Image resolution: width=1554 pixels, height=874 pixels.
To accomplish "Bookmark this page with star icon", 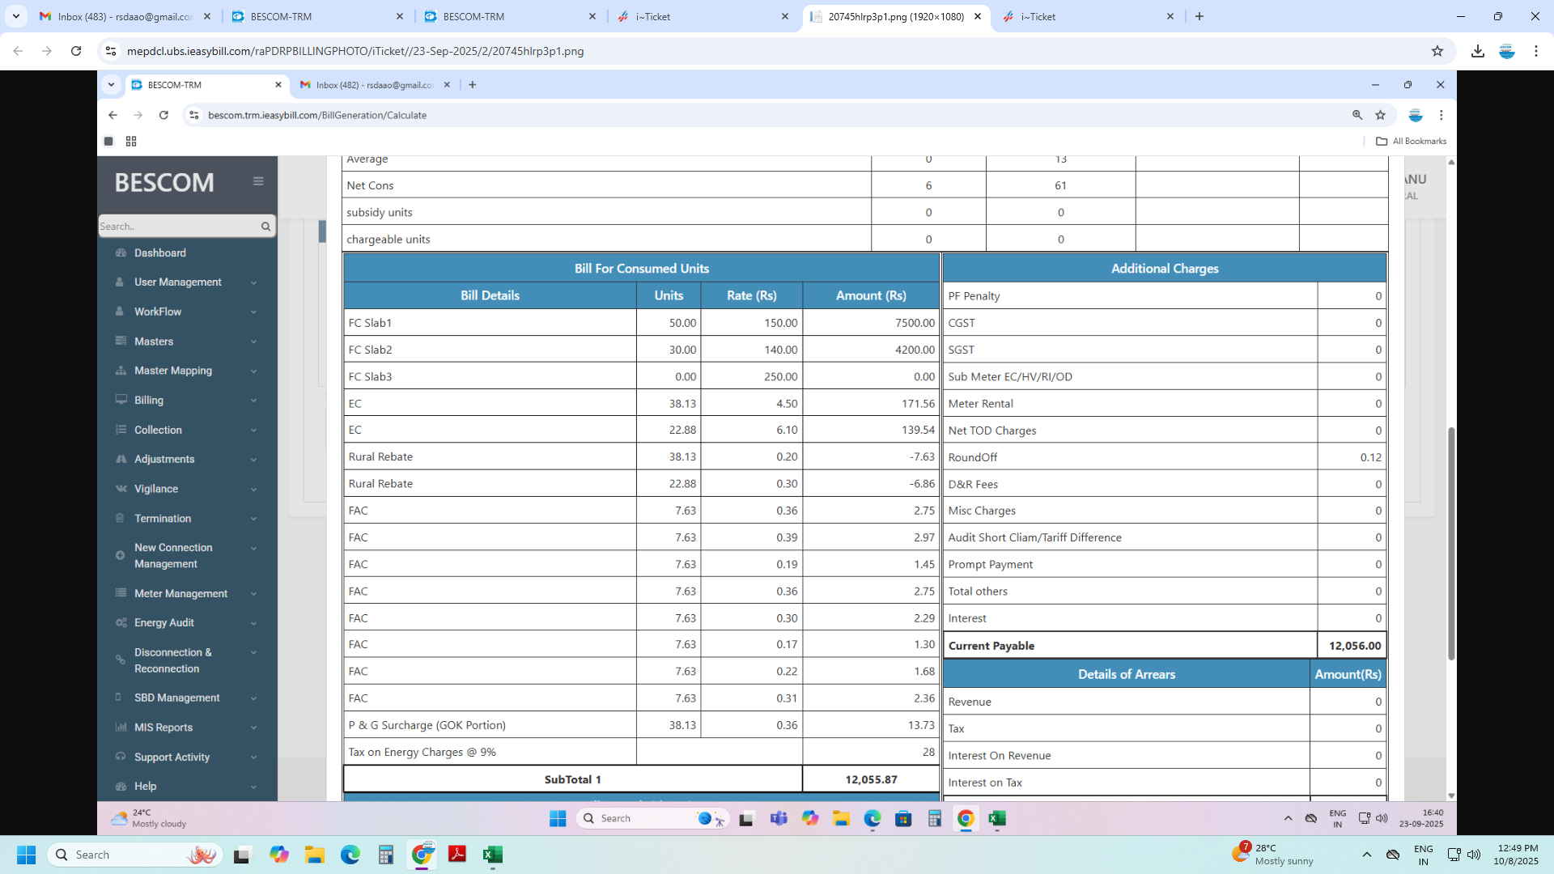I will pyautogui.click(x=1437, y=51).
